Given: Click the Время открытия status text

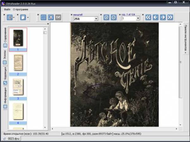Looking at the screenshot, I should [26, 134].
